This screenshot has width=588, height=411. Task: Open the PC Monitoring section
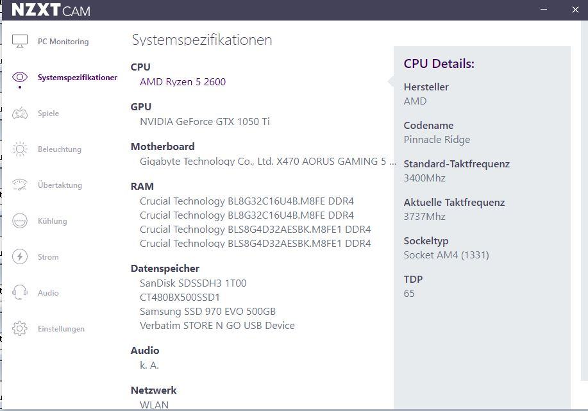(x=63, y=42)
